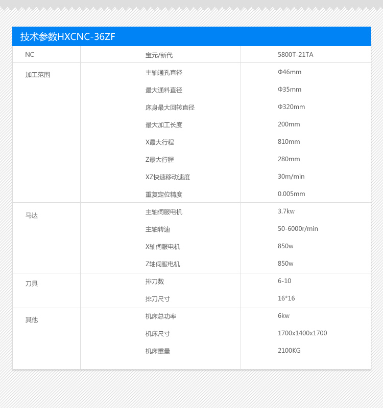Select the 排刀数 label

pyautogui.click(x=155, y=282)
